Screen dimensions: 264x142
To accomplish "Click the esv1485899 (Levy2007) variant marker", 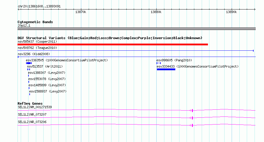I will [29, 88].
